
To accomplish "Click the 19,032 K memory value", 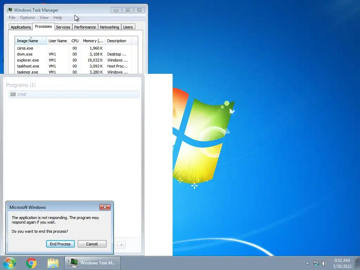I will 95,60.
